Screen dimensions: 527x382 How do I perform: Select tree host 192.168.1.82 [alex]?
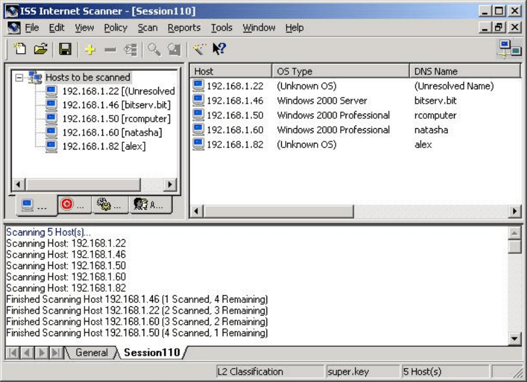(104, 146)
